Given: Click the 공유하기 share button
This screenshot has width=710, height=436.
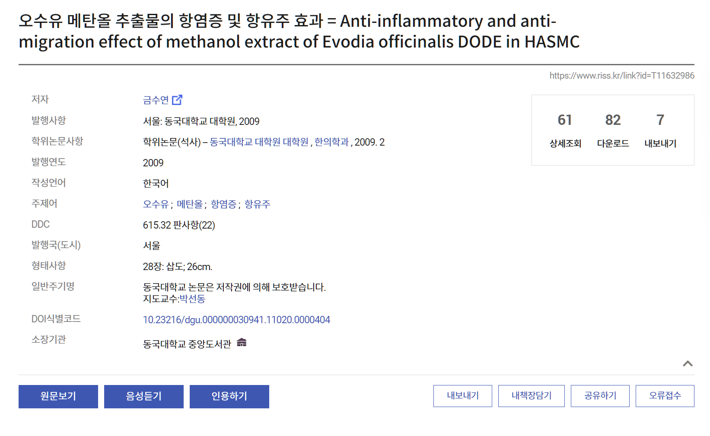Looking at the screenshot, I should pyautogui.click(x=600, y=396).
